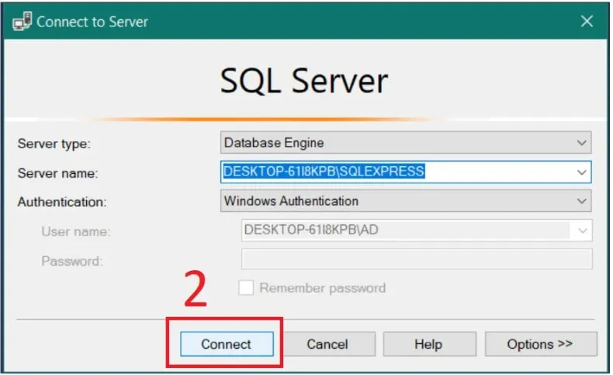Open the Authentication dropdown
This screenshot has width=613, height=375.
point(406,201)
